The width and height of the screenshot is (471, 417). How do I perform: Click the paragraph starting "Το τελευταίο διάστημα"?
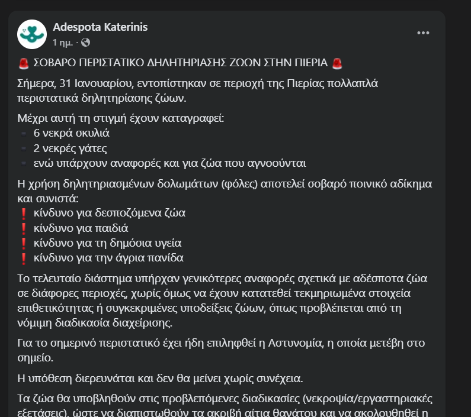[222, 300]
